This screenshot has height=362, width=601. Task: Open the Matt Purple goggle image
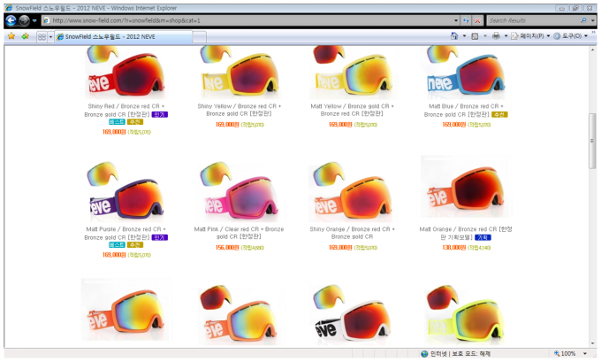click(x=126, y=191)
